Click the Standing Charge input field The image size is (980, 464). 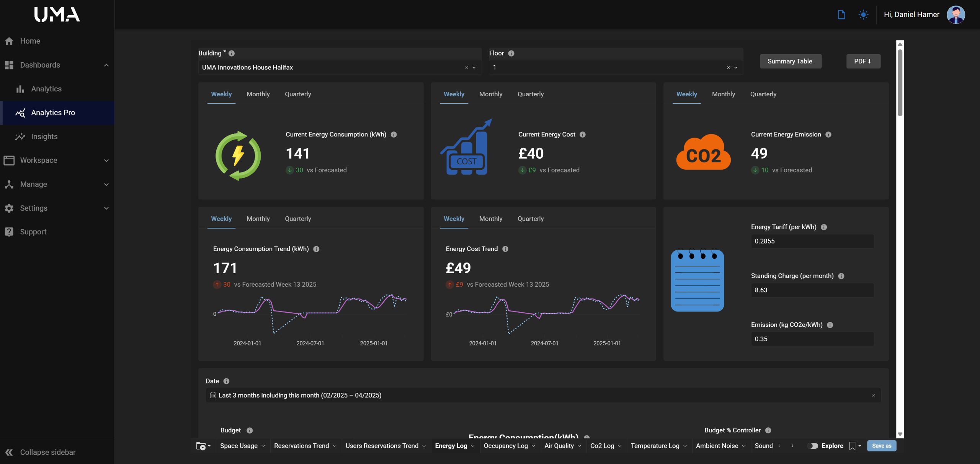pyautogui.click(x=812, y=290)
